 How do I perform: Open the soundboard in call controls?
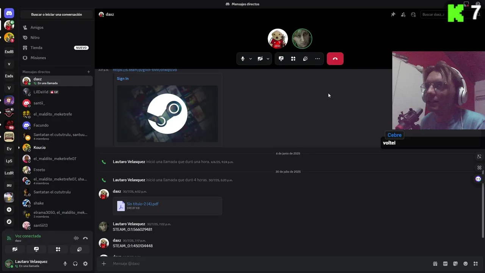coord(305,59)
